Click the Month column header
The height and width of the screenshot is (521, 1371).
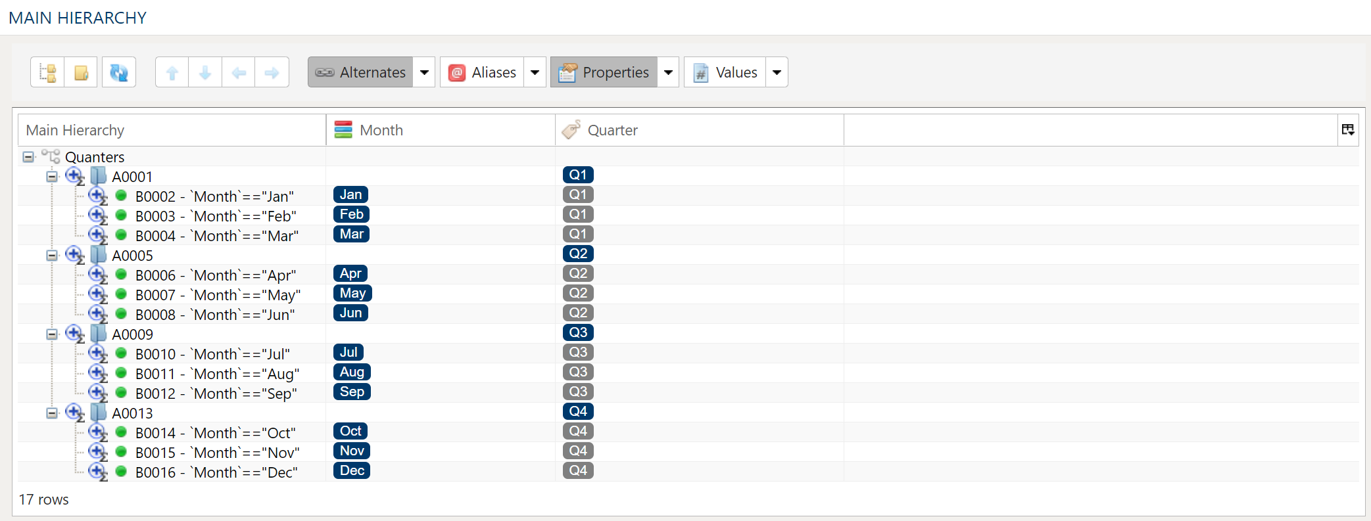(x=441, y=130)
